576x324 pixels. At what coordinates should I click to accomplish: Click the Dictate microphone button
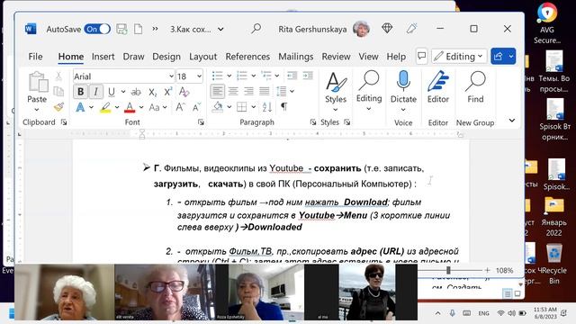click(x=403, y=92)
